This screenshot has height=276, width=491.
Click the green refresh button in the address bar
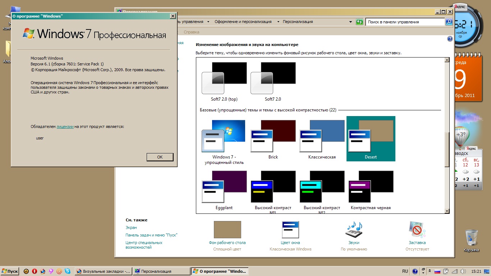[359, 22]
